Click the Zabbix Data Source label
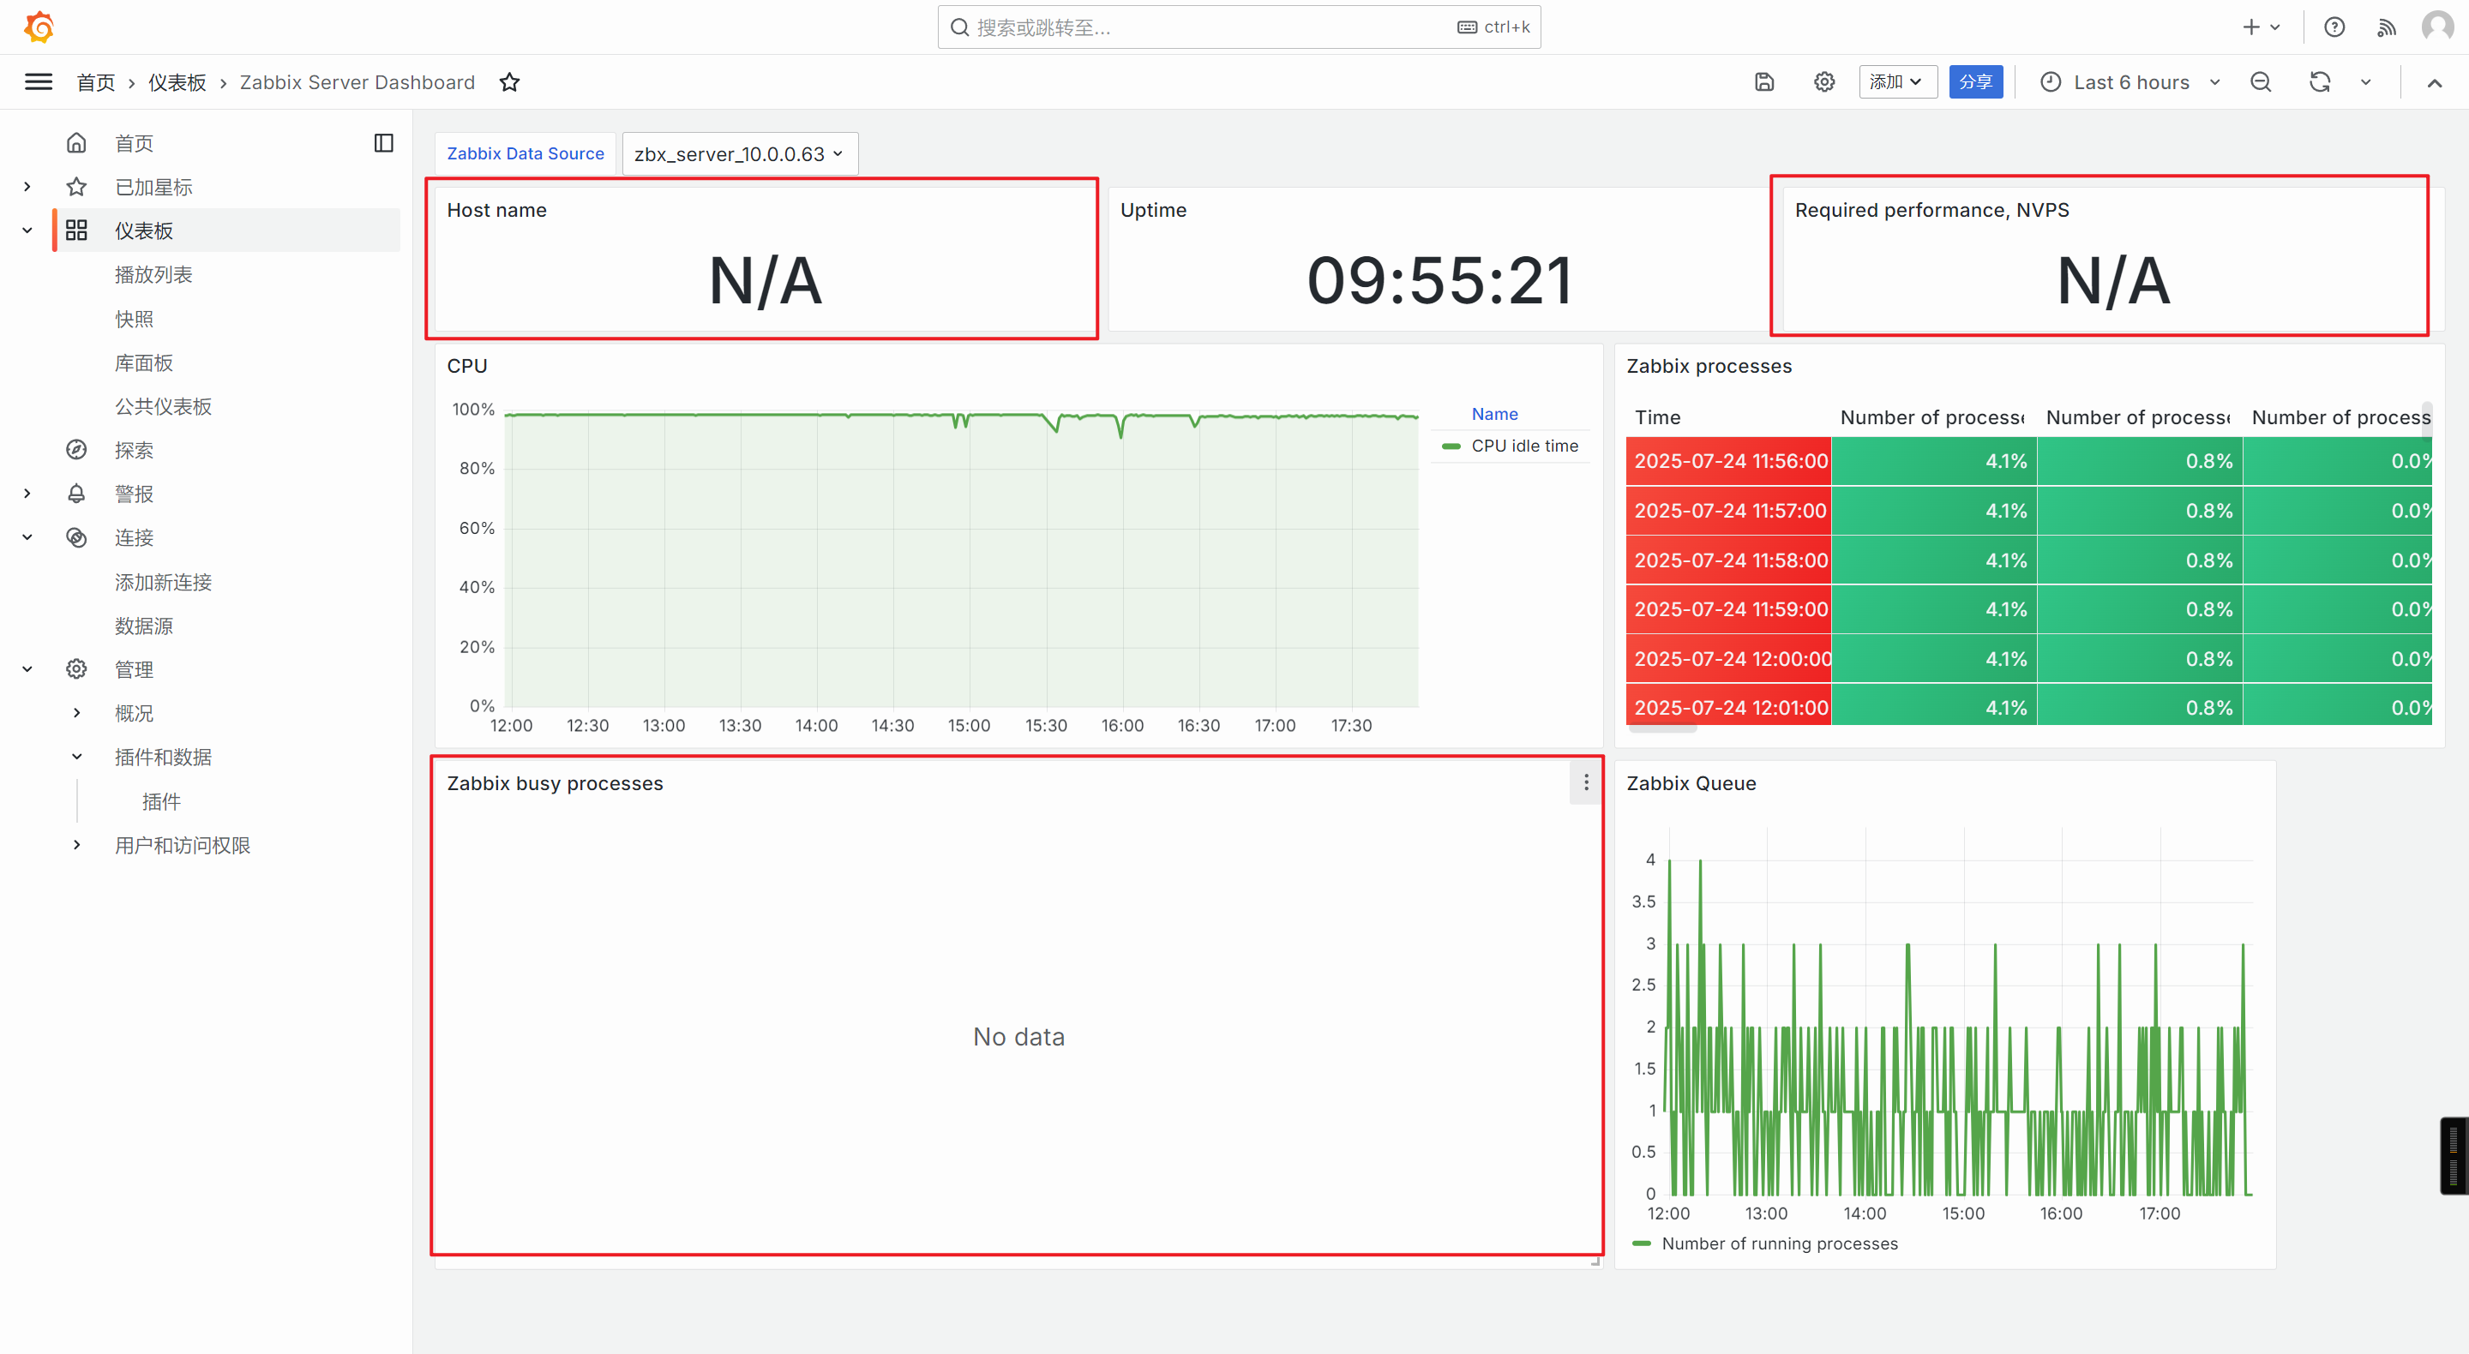 pos(526,153)
